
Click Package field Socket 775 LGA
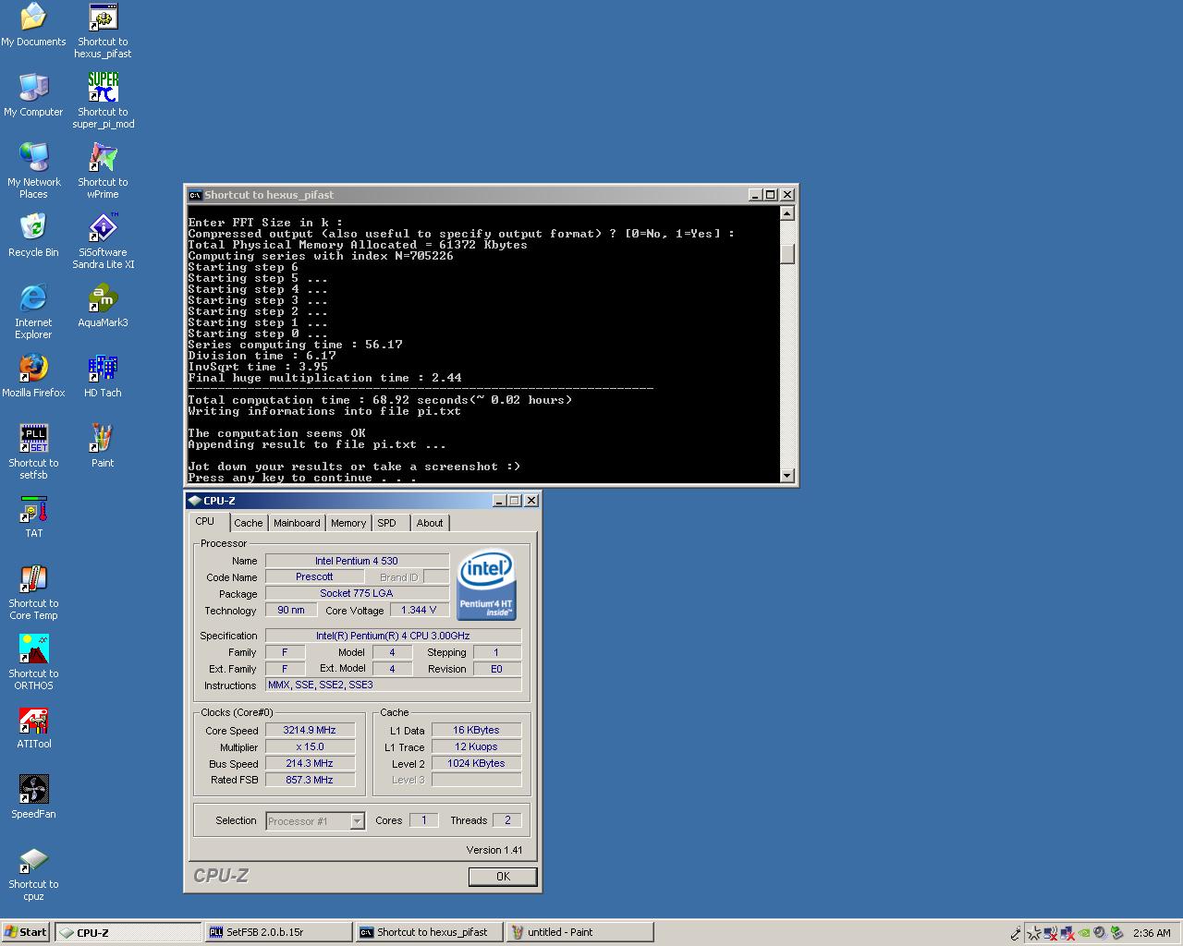point(357,593)
